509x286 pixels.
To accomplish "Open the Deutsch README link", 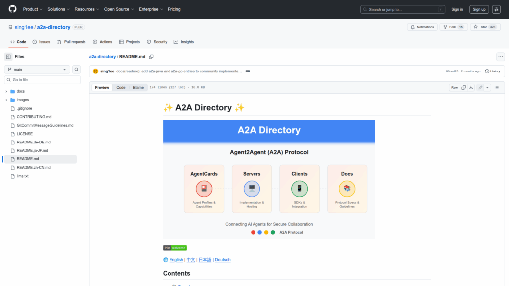I will tap(222, 260).
